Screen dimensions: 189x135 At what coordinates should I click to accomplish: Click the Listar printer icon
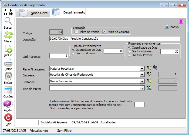click(8, 63)
